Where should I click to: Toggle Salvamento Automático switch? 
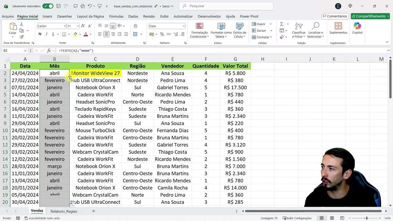48,6
